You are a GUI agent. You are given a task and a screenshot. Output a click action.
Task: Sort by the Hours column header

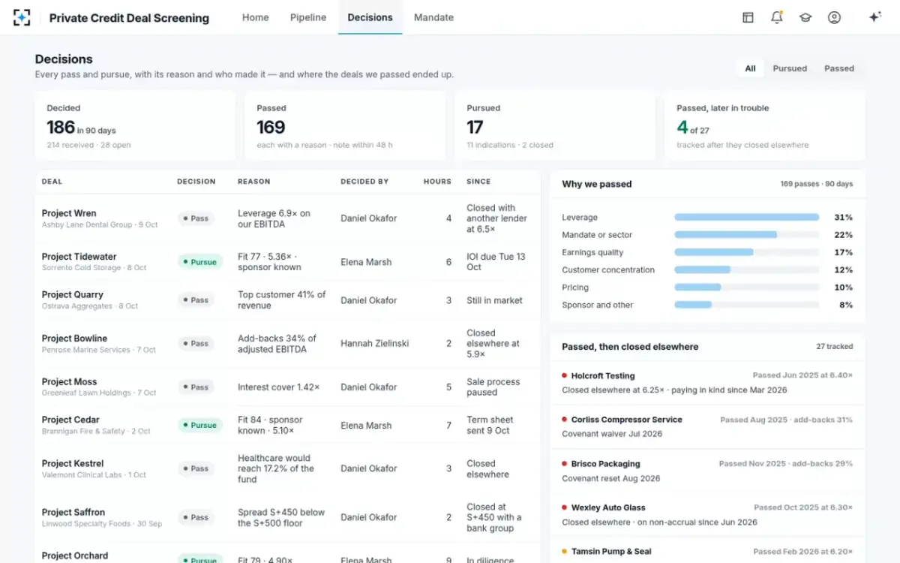point(437,182)
